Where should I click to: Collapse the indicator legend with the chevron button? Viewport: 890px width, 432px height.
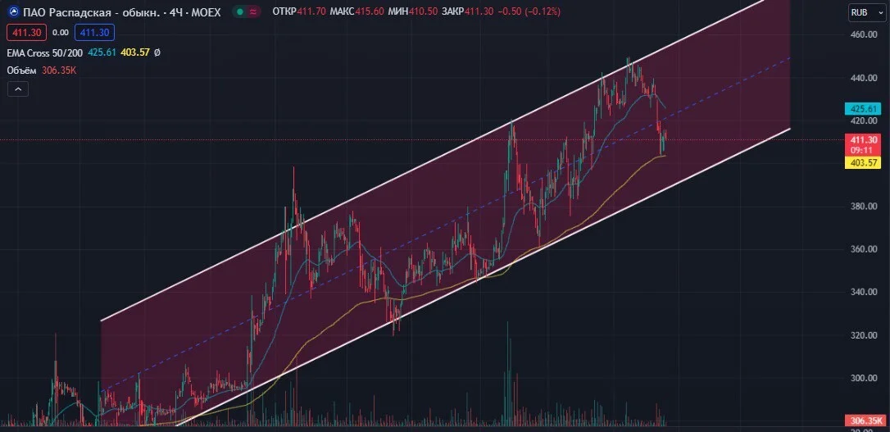(x=18, y=89)
